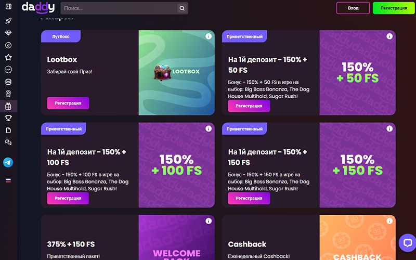Image resolution: width=416 pixels, height=260 pixels.
Task: Open the award ribbon icon in sidebar
Action: [8, 94]
